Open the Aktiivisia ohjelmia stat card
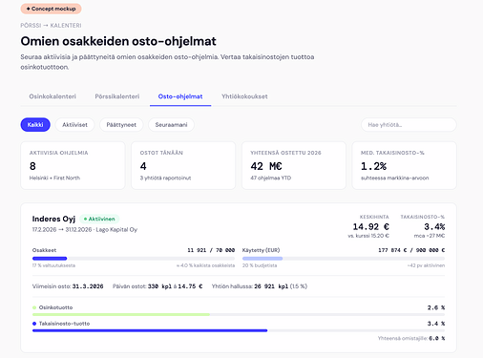 tap(73, 165)
